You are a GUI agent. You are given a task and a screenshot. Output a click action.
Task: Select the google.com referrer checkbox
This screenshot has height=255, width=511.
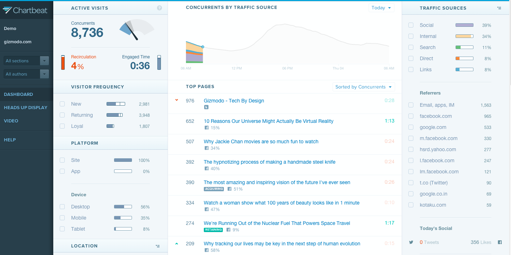pos(411,127)
